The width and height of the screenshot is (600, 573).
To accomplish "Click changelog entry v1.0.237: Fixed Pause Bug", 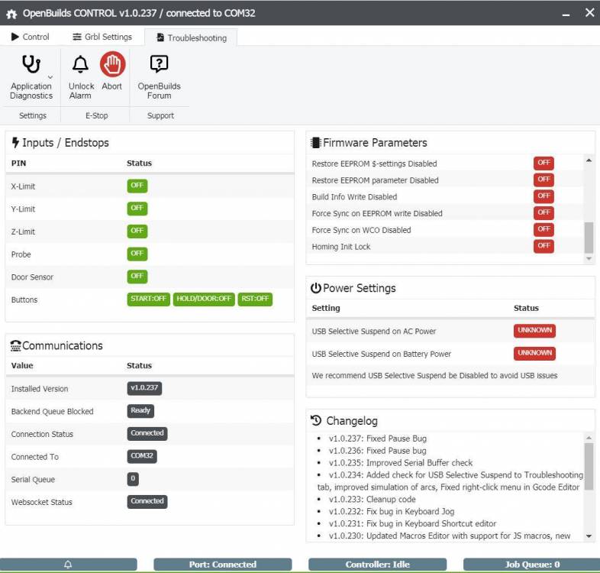I will [x=378, y=439].
